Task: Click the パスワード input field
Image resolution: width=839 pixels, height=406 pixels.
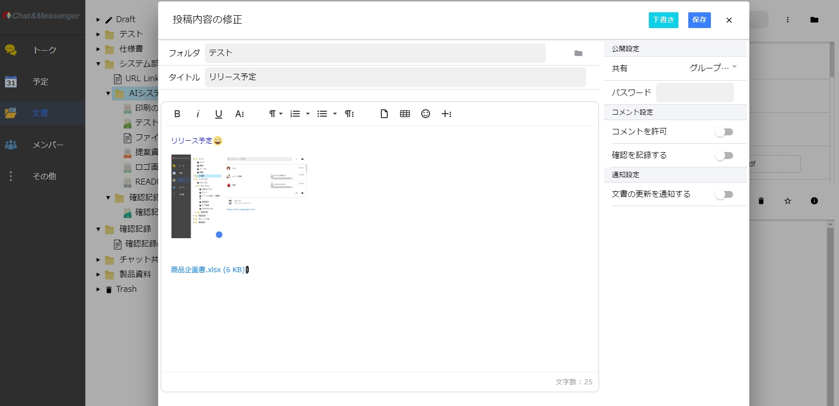Action: [x=695, y=93]
